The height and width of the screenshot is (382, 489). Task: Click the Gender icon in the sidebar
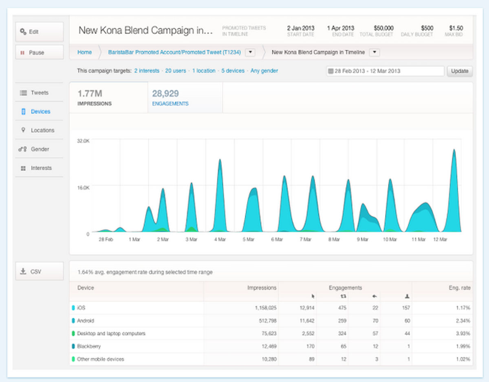click(22, 149)
